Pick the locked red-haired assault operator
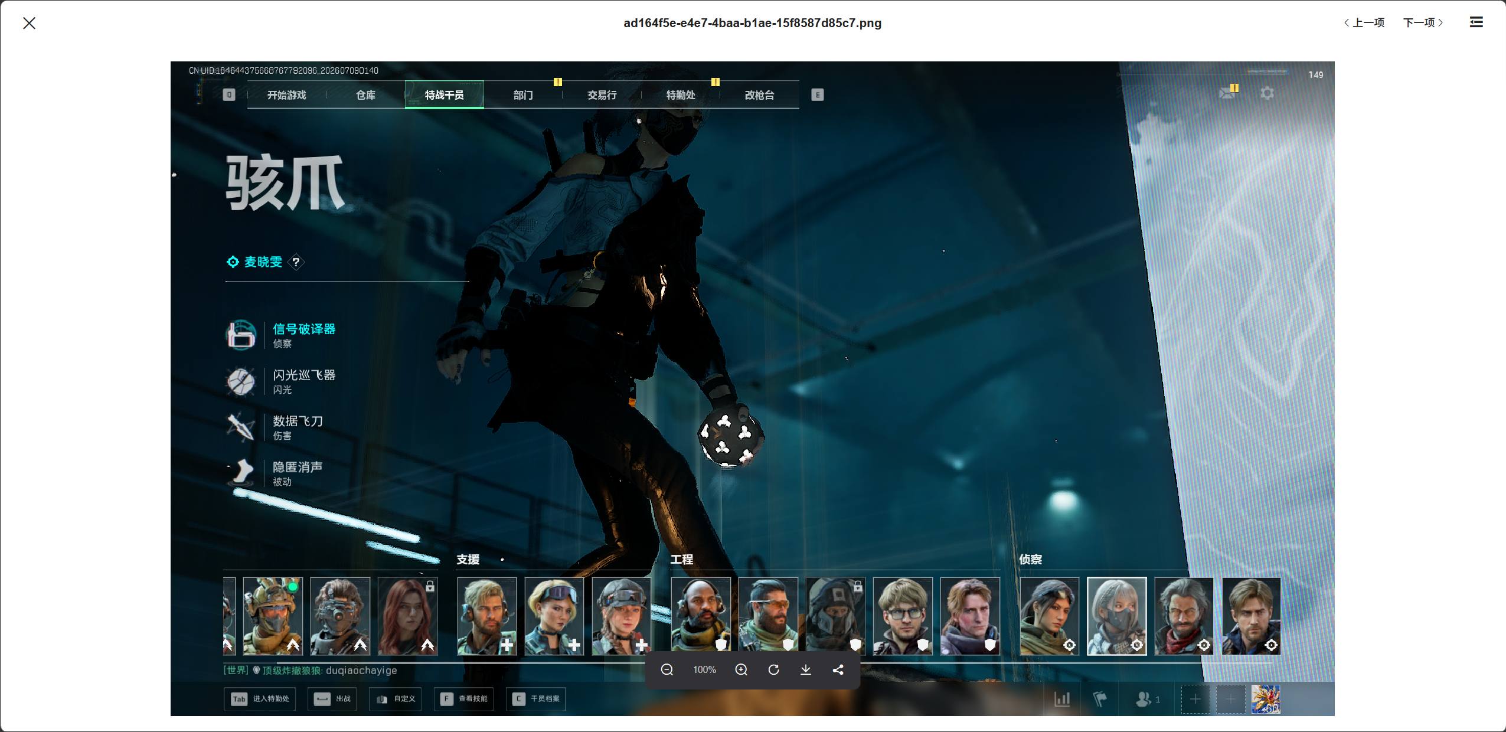This screenshot has height=732, width=1506. pos(407,616)
